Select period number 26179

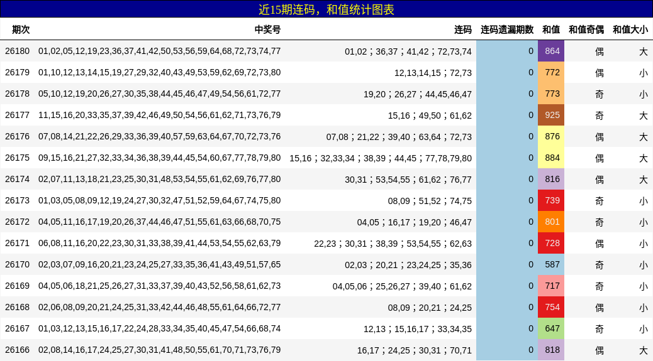click(x=18, y=72)
